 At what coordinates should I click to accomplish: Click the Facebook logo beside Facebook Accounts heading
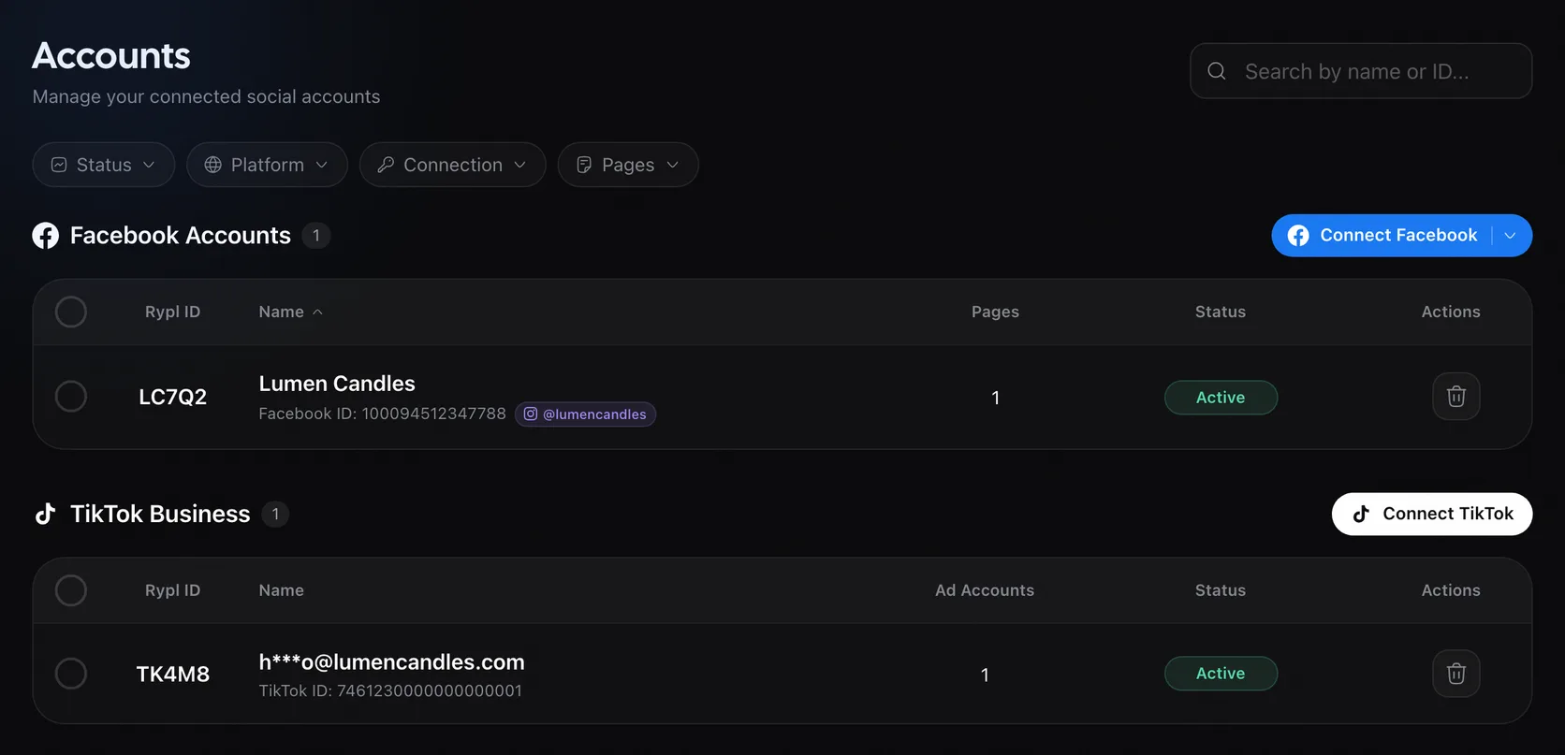pos(45,236)
